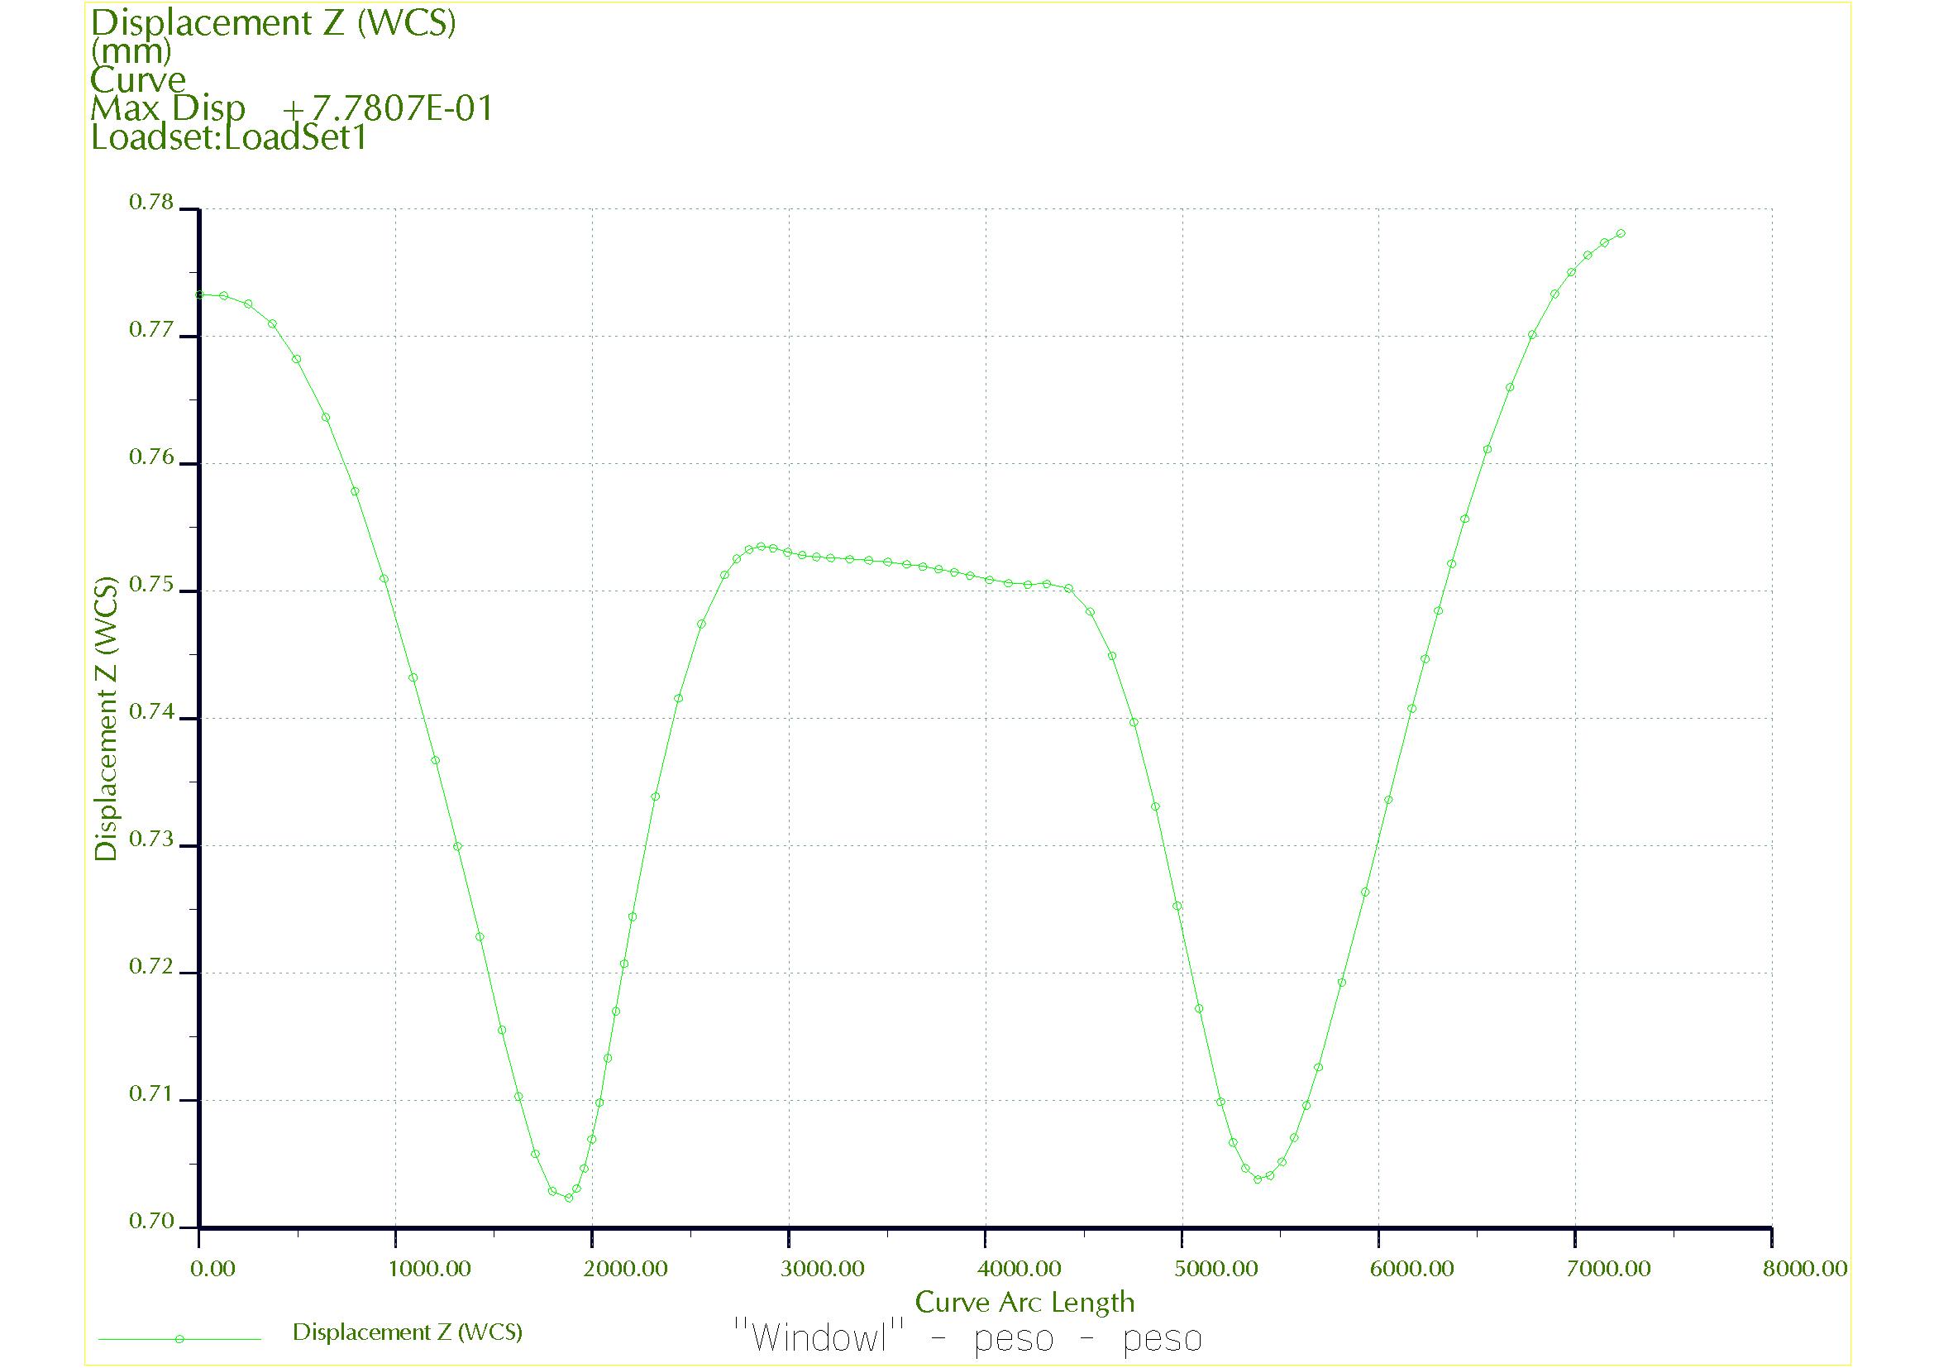Click the lowest data point near 2000 arc length
The width and height of the screenshot is (1934, 1368).
point(569,1197)
